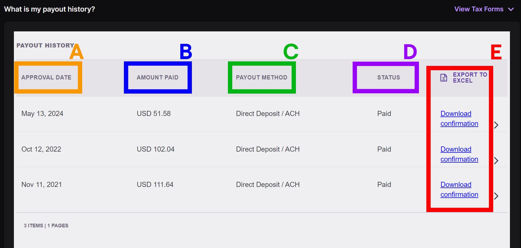
Task: Select the USD 111.64 amount cell
Action: point(155,185)
